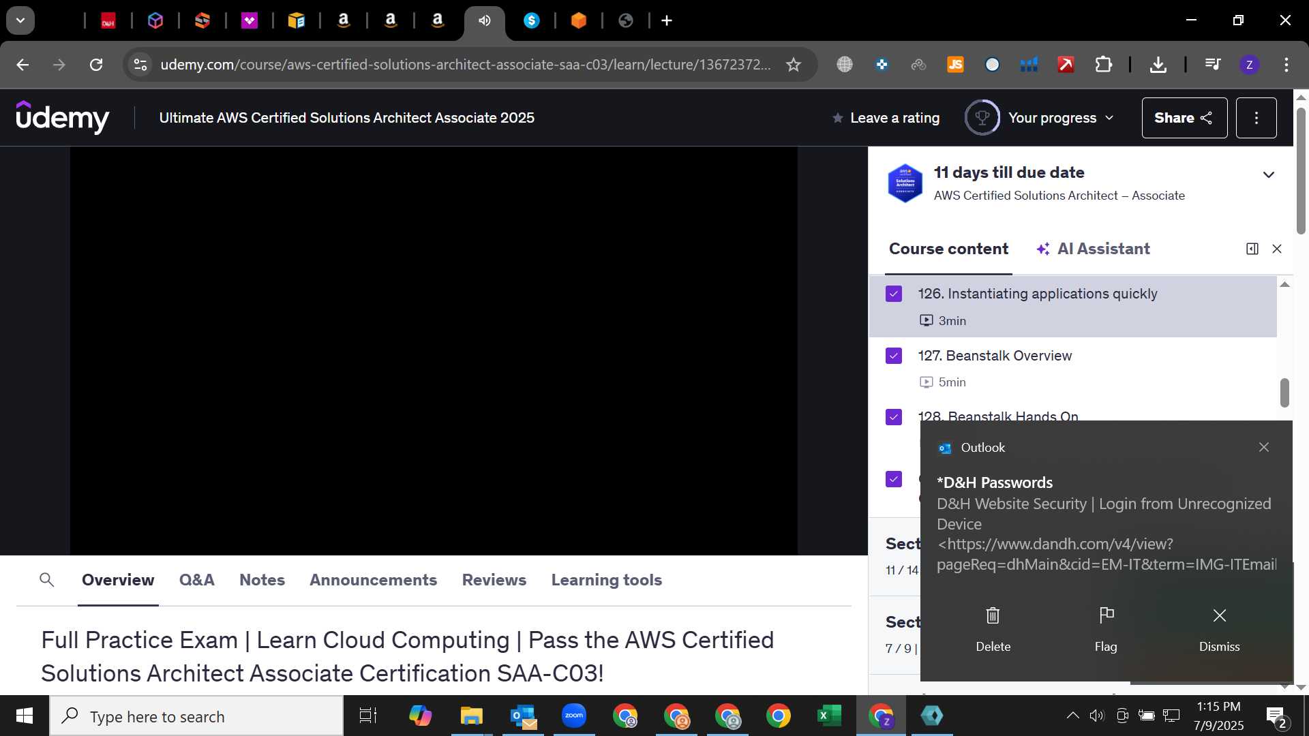The height and width of the screenshot is (736, 1309).
Task: Flag the Outlook email
Action: tap(1106, 628)
